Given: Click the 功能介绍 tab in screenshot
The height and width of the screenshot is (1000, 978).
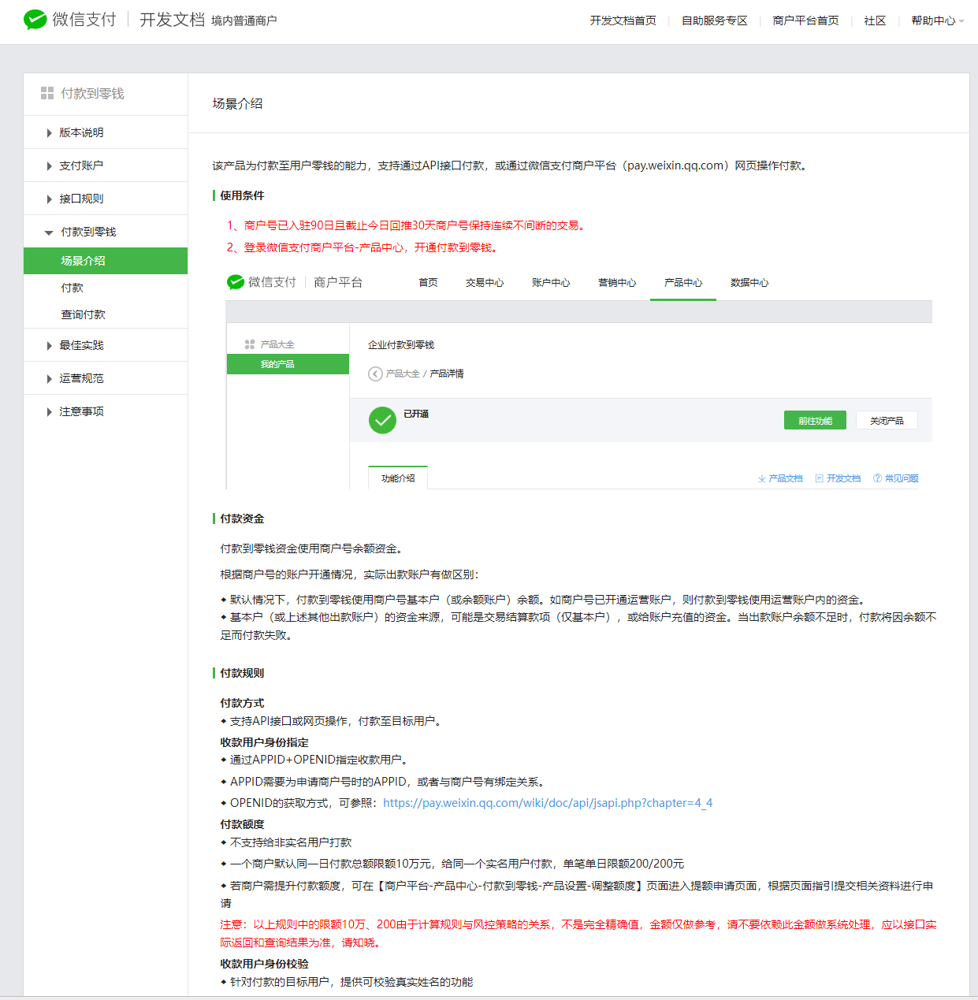Looking at the screenshot, I should tap(398, 478).
